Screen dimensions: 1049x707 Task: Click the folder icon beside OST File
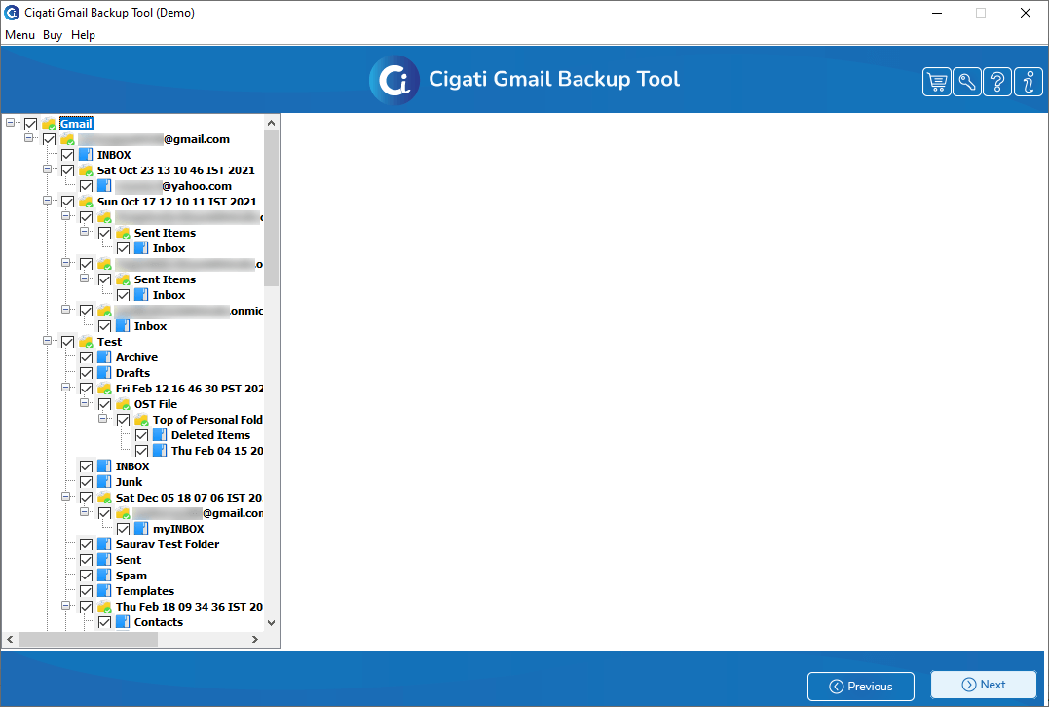pyautogui.click(x=123, y=404)
